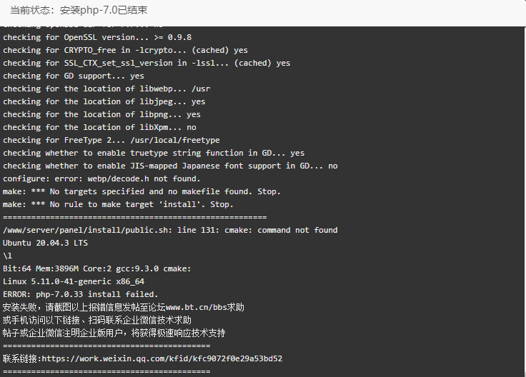This screenshot has width=526, height=377.
Task: Open the work.weixin.qq.com contact link
Action: click(x=162, y=358)
